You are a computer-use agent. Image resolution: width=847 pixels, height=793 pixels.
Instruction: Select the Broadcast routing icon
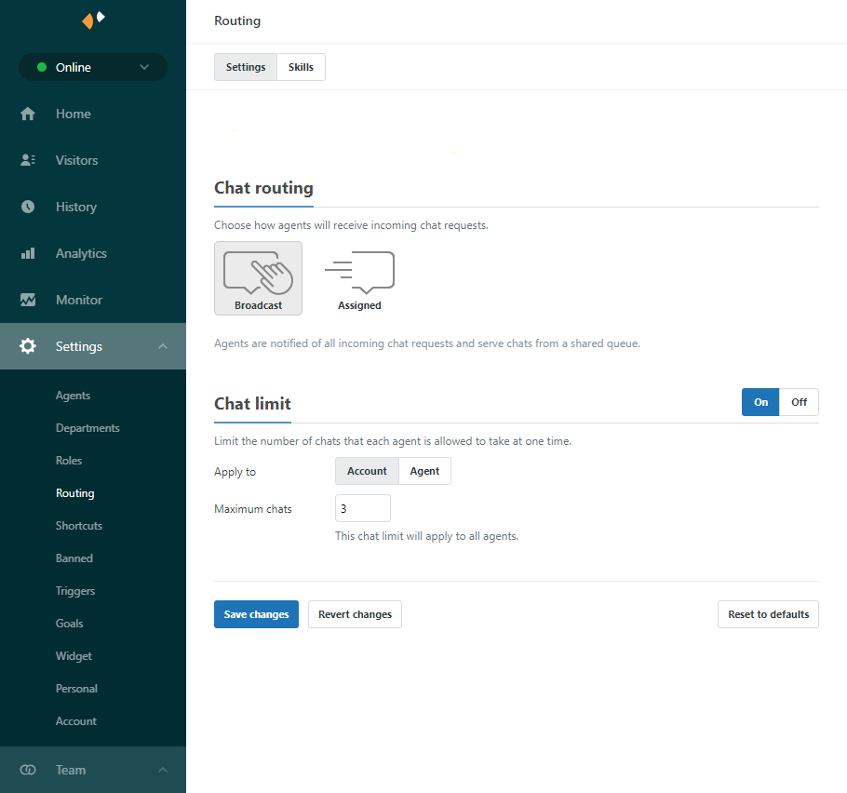(258, 278)
